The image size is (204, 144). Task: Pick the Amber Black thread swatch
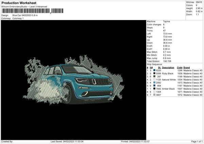pyautogui.click(x=155, y=89)
